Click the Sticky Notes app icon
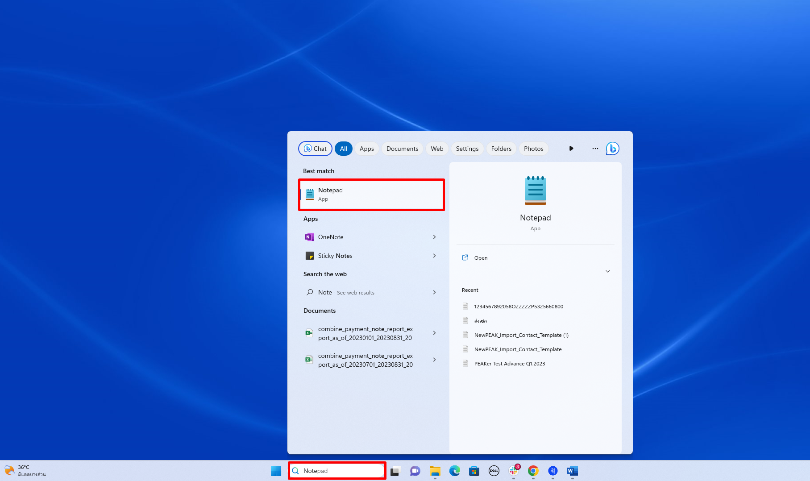The width and height of the screenshot is (810, 481). 310,256
